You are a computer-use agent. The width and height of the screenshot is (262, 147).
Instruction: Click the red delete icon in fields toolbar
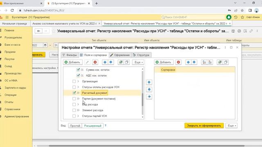tap(95, 62)
